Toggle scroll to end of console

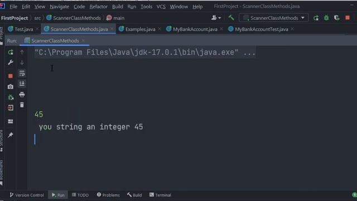pos(22,84)
